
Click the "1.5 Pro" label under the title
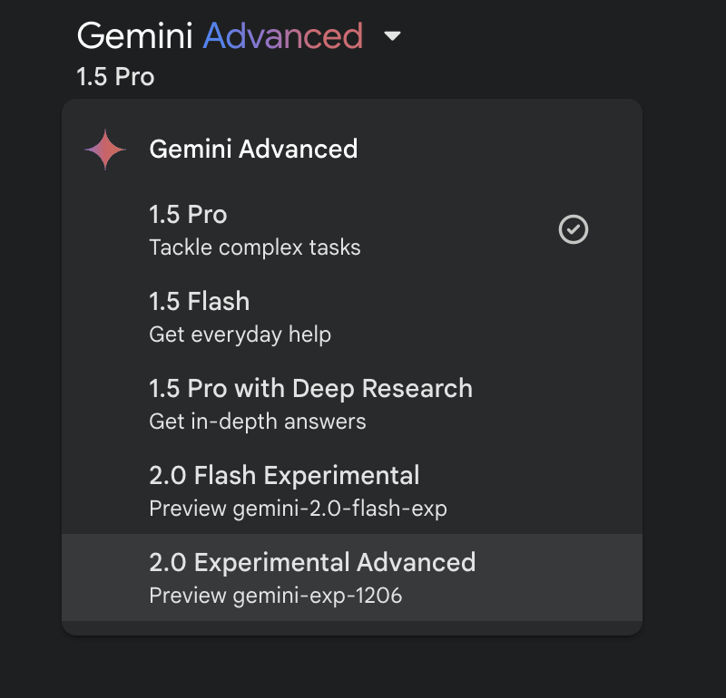click(x=115, y=77)
